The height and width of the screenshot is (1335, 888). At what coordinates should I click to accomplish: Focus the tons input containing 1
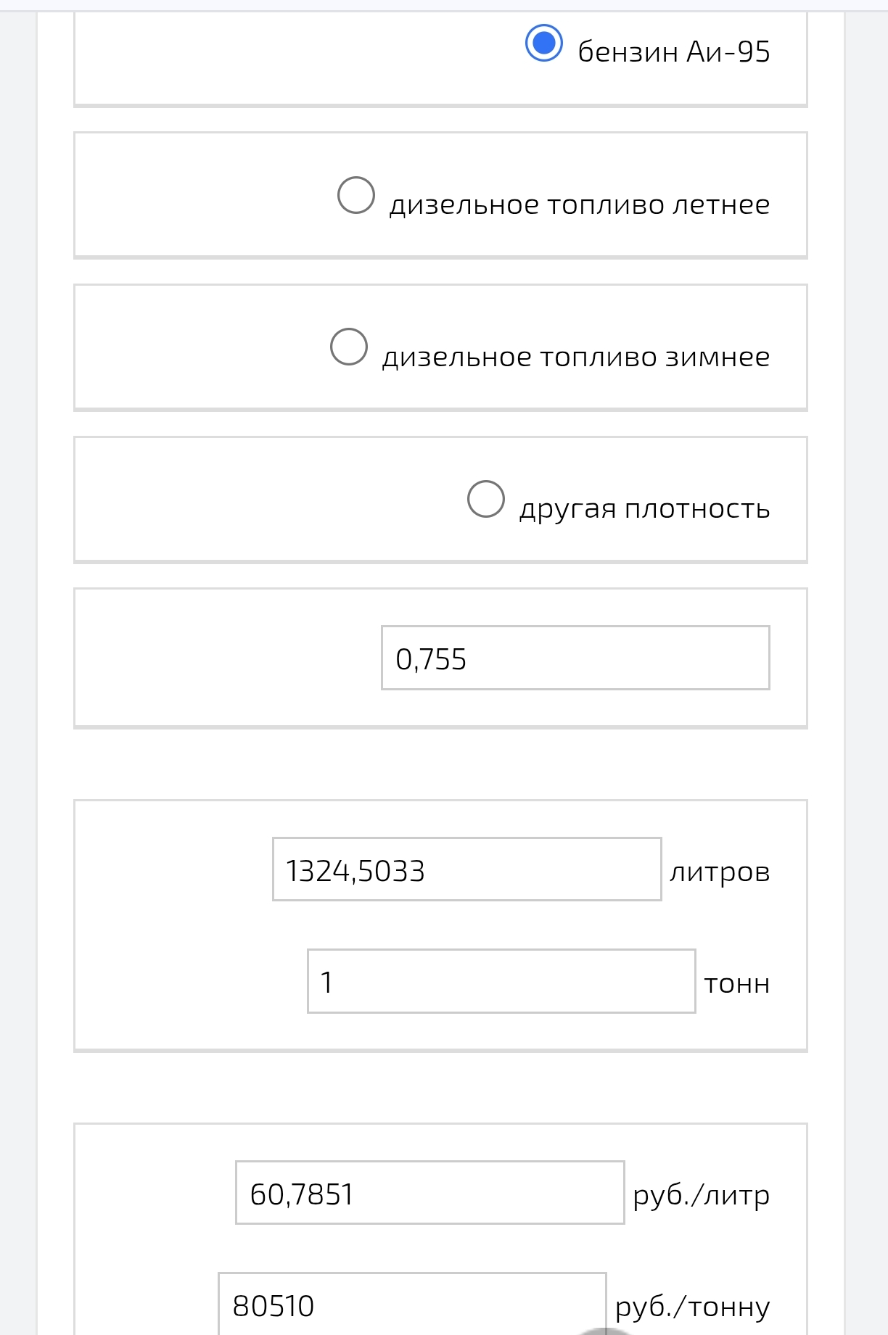coord(501,981)
